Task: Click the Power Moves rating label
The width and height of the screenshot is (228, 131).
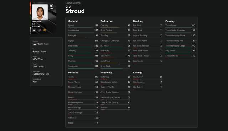Action: 74,82
